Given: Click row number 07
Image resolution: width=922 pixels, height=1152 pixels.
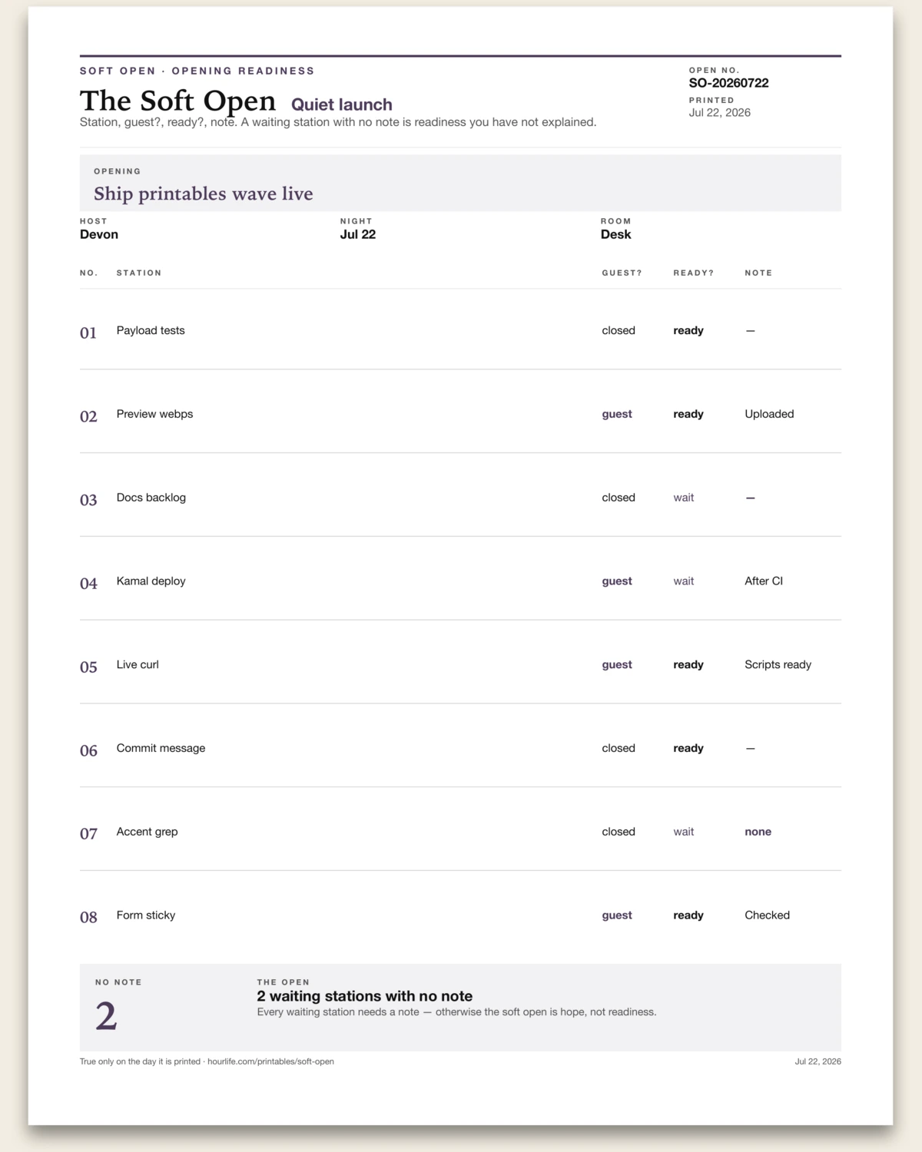Looking at the screenshot, I should coord(88,834).
